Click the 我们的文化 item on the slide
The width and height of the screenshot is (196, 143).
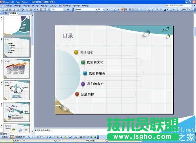95,62
